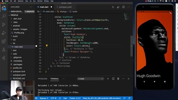Select device Pixel_3a_API_30_x86 in status bar
178x100 pixels.
click(x=102, y=98)
